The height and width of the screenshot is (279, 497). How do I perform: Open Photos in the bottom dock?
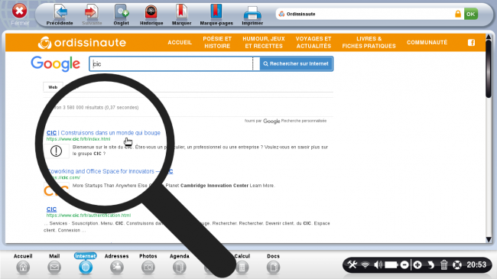point(148,264)
